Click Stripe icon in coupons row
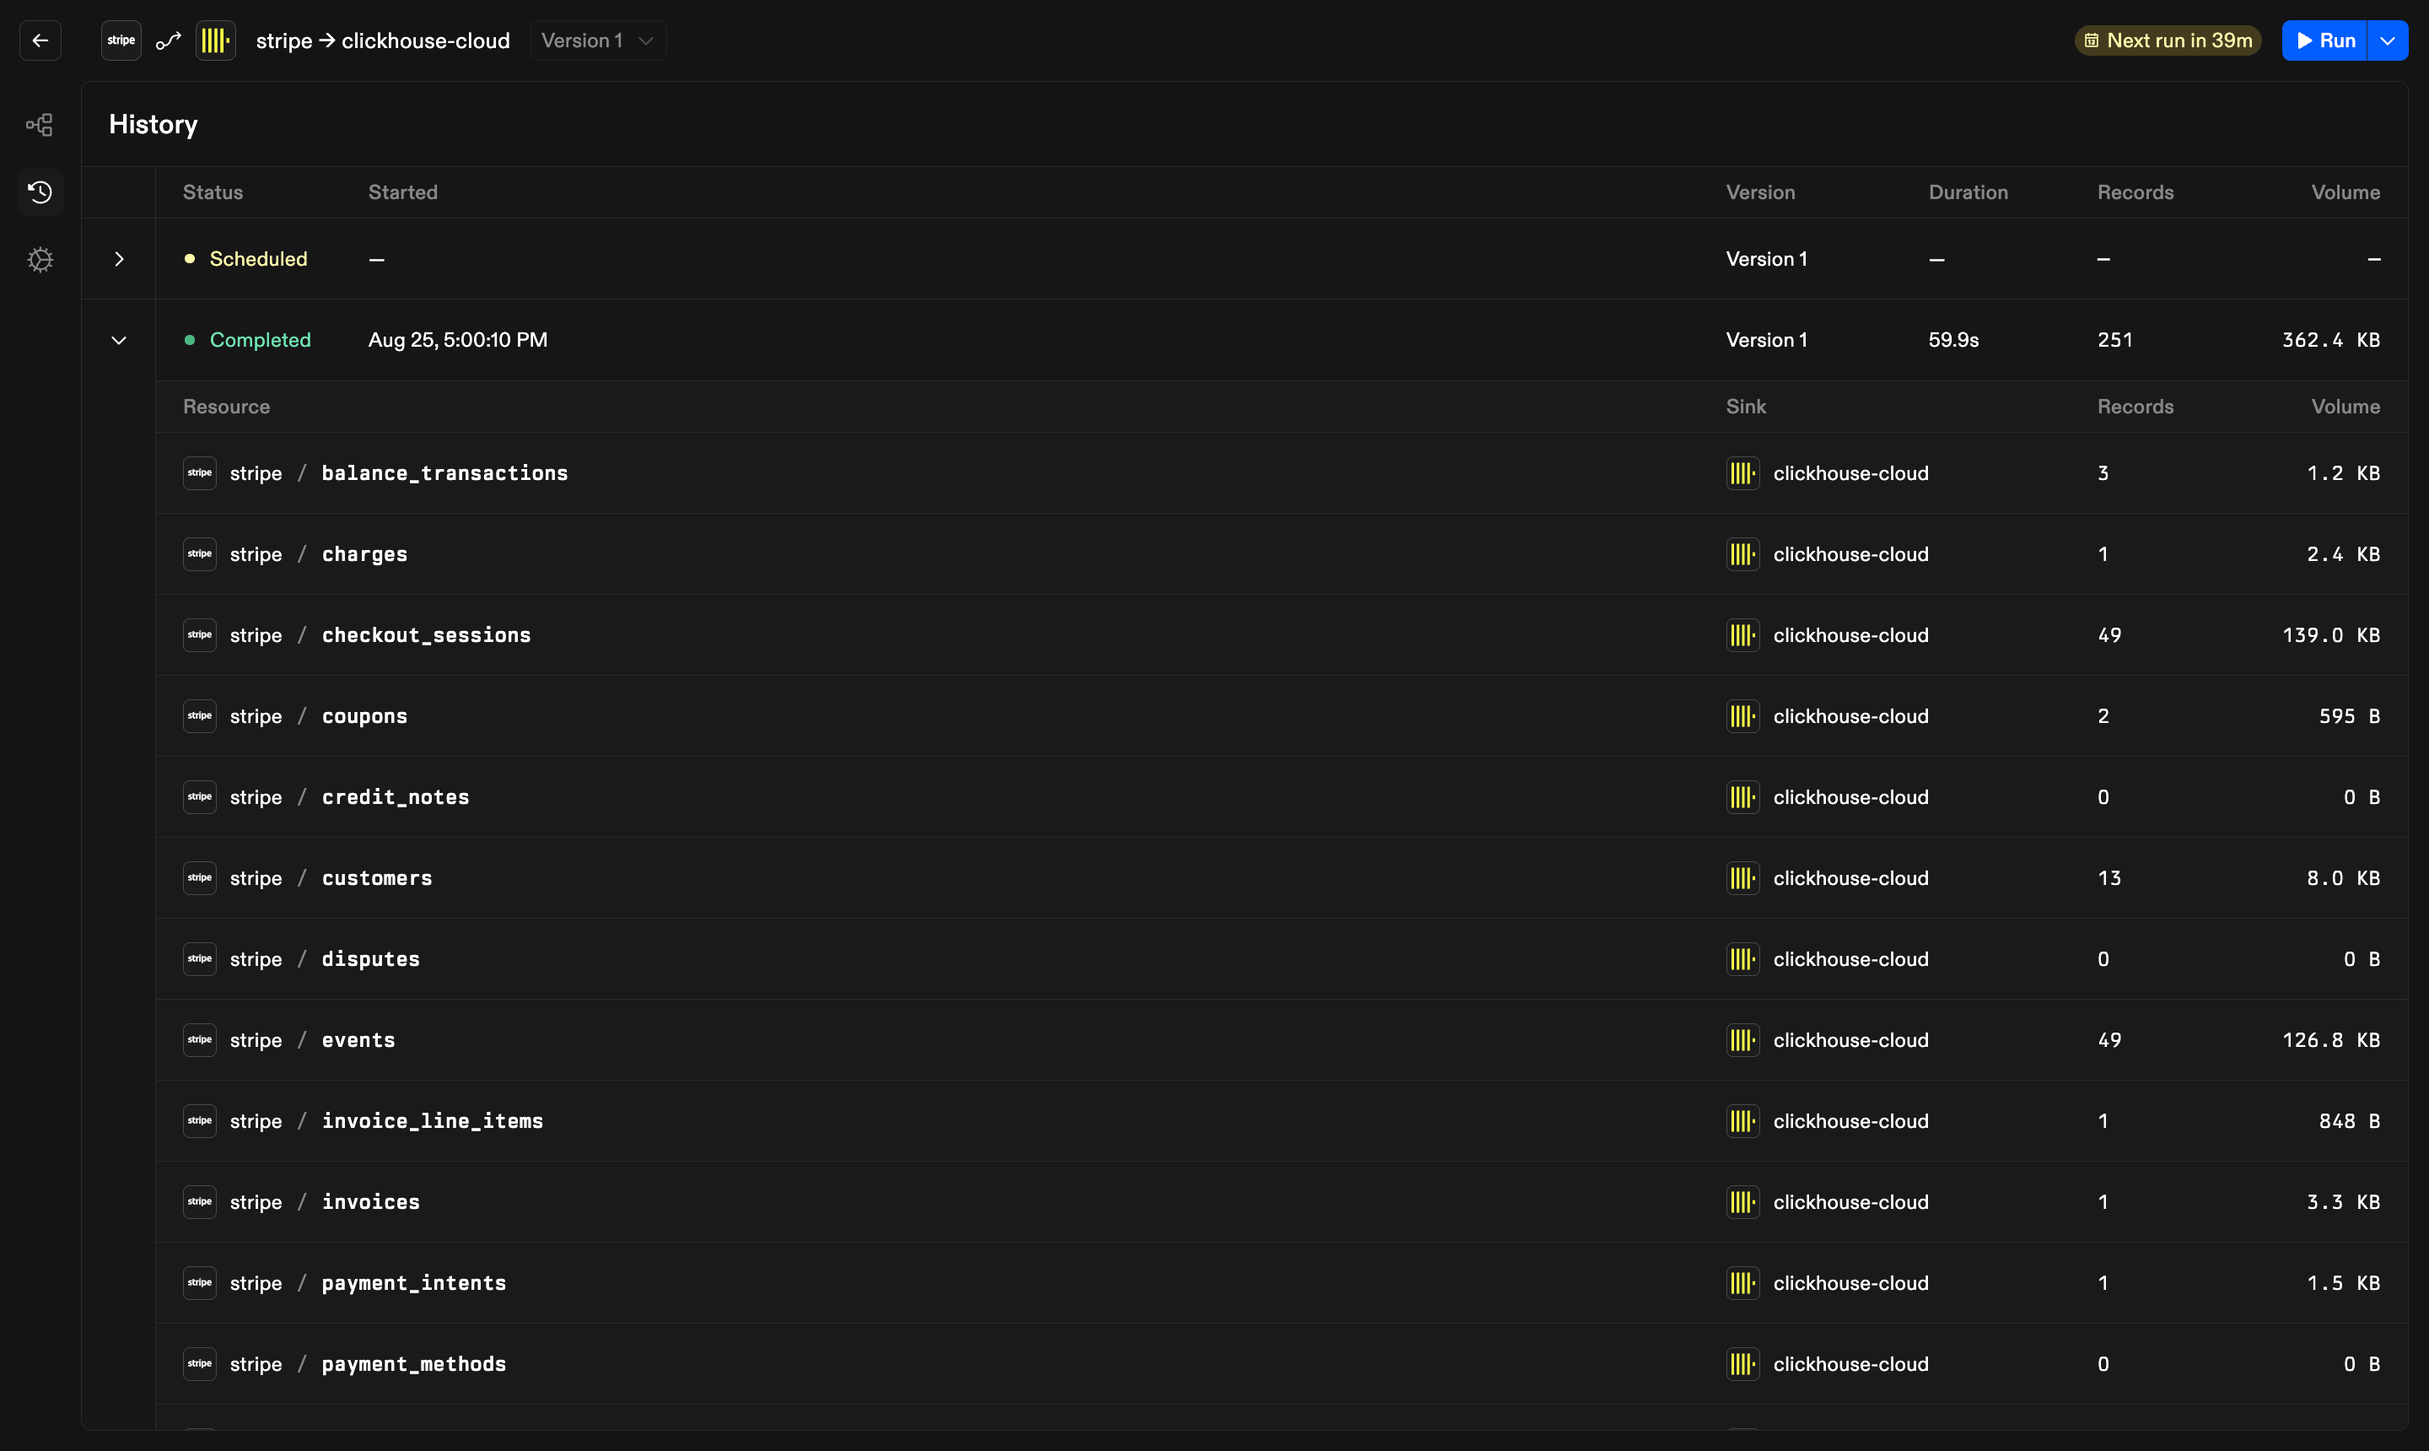 pyautogui.click(x=199, y=717)
